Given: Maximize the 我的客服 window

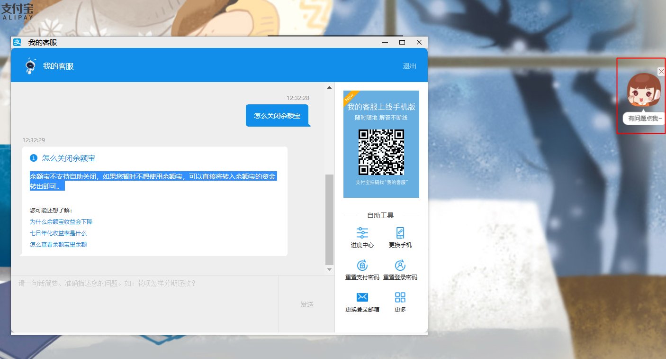Looking at the screenshot, I should click(402, 42).
